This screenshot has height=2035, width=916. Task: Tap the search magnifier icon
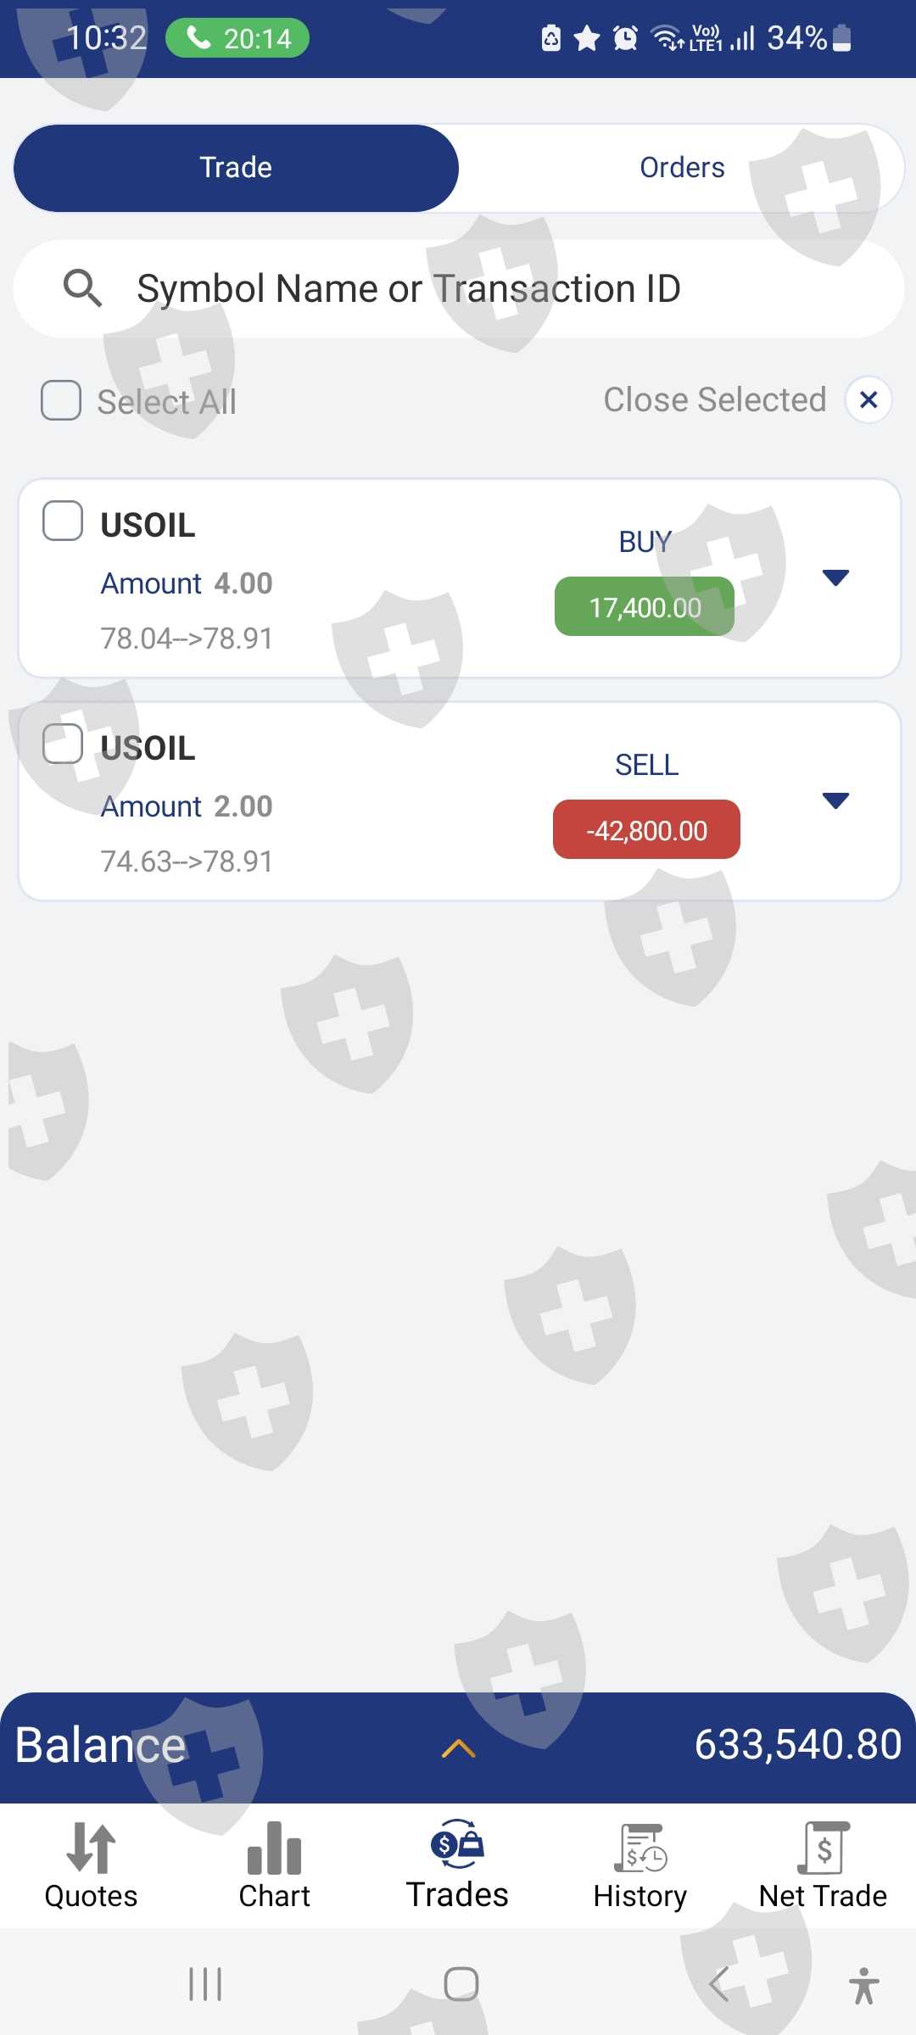(x=83, y=288)
